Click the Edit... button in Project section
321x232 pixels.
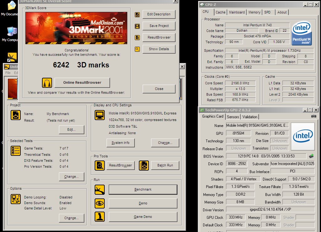pos(71,129)
